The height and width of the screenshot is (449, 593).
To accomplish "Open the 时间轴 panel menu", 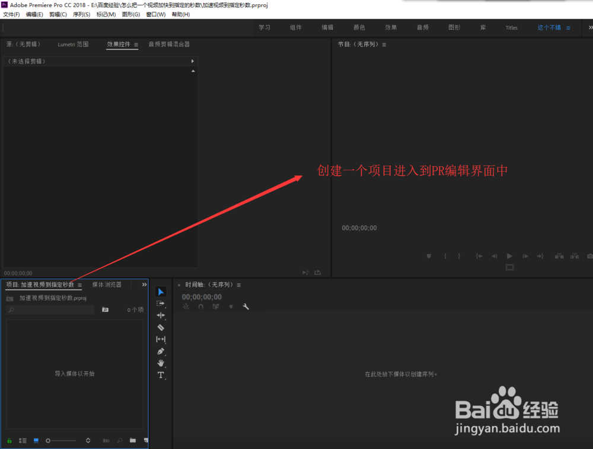I will pyautogui.click(x=238, y=284).
